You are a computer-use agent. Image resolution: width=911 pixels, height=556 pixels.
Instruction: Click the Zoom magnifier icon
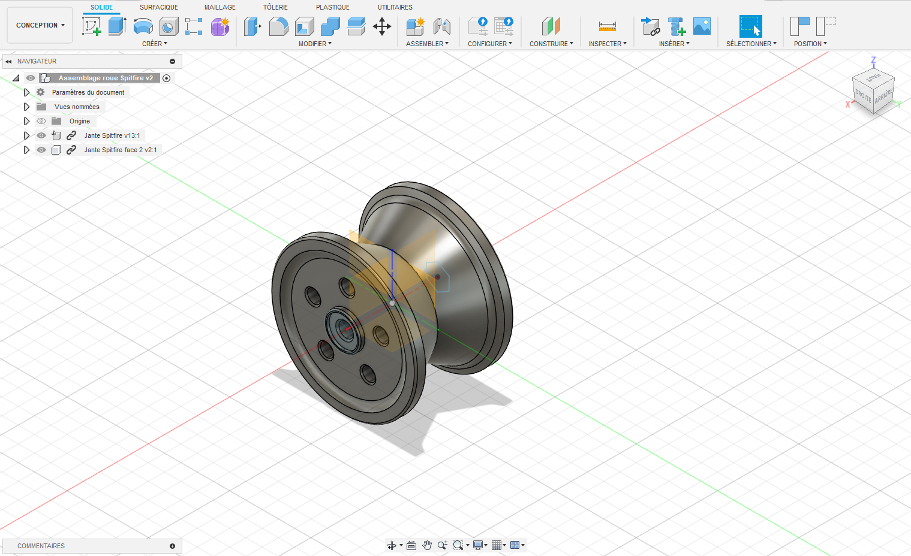[443, 545]
